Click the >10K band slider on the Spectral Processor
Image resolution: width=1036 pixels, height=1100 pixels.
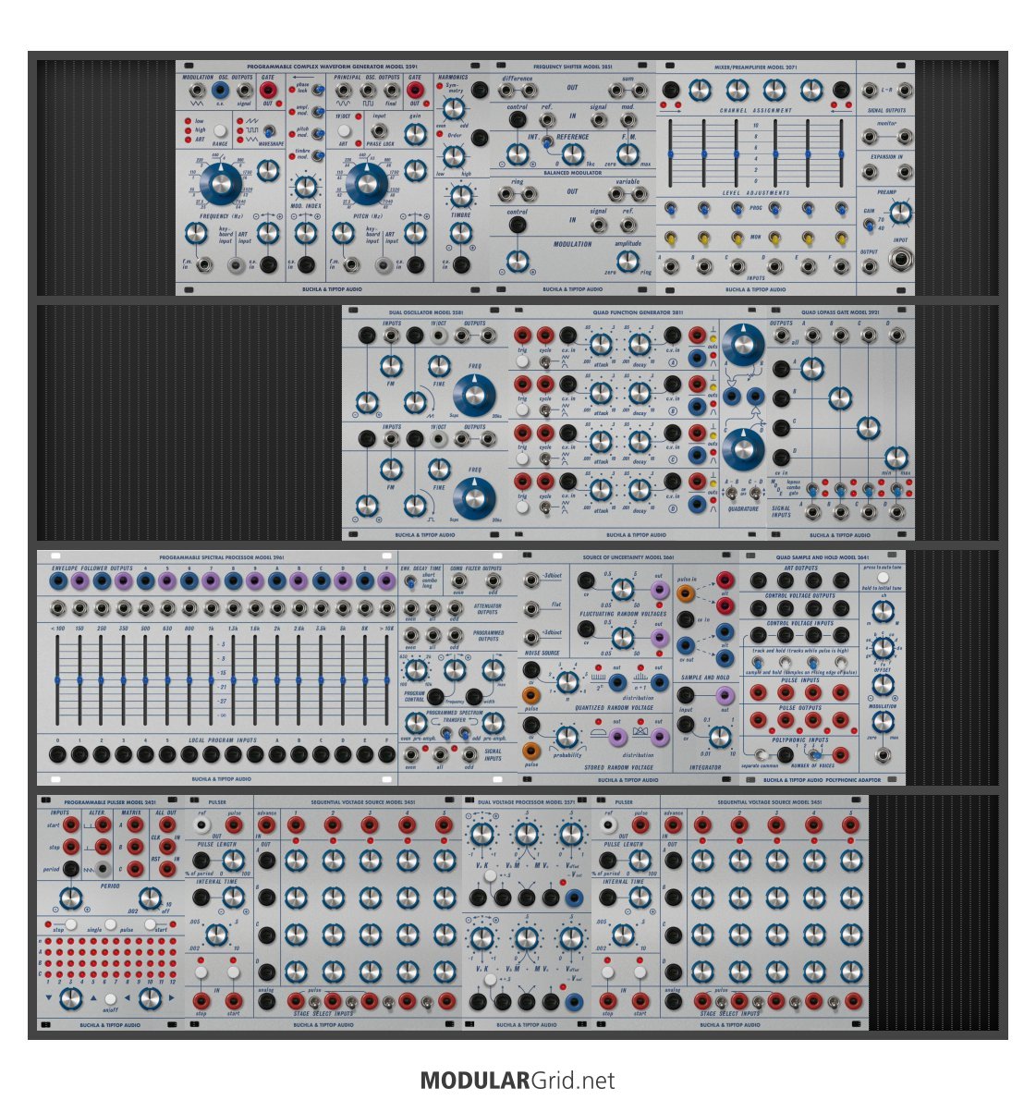pyautogui.click(x=386, y=679)
